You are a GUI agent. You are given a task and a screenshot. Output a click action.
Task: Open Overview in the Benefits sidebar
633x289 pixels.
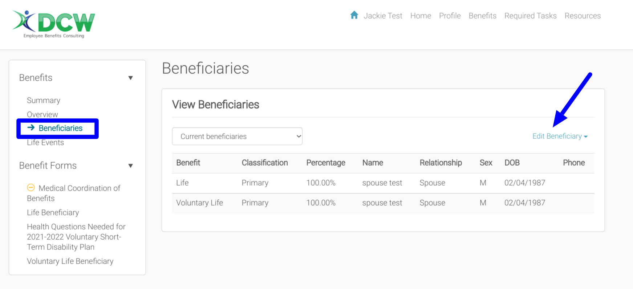(42, 114)
